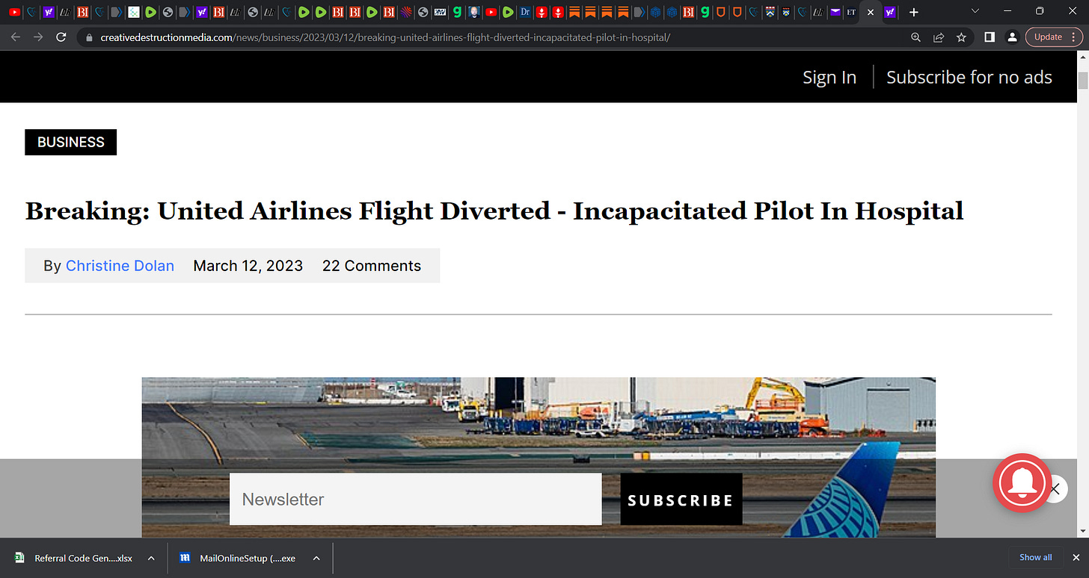Screen dimensions: 1089x578
Task: Close the active browser tab
Action: (x=870, y=13)
